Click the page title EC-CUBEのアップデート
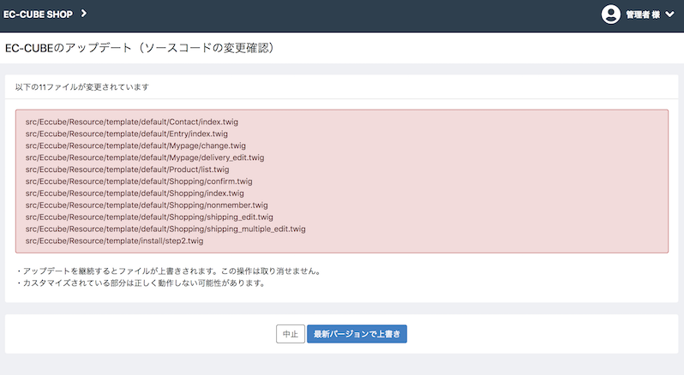This screenshot has width=684, height=375. pyautogui.click(x=140, y=48)
